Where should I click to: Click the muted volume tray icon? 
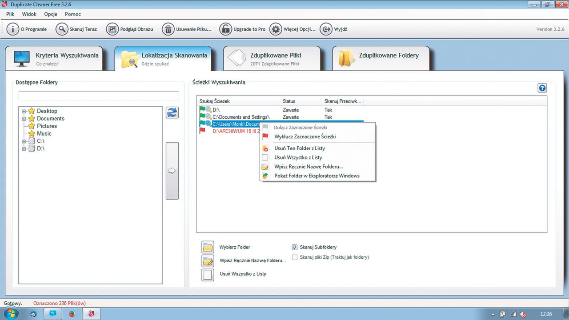(x=524, y=314)
